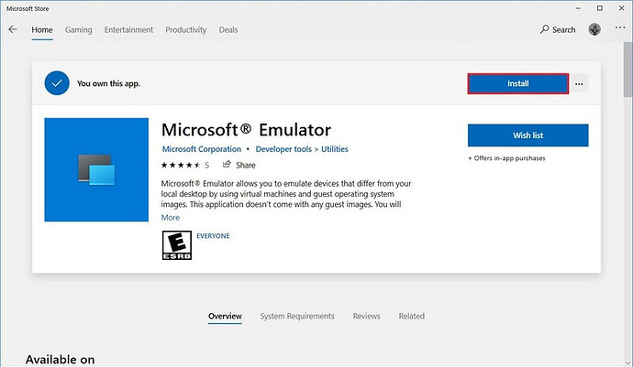This screenshot has width=633, height=367.
Task: Click the blue checkmark ownership icon
Action: click(57, 83)
